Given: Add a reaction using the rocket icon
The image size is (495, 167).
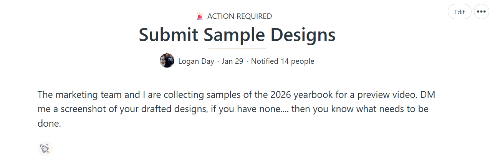Looking at the screenshot, I should click(45, 149).
